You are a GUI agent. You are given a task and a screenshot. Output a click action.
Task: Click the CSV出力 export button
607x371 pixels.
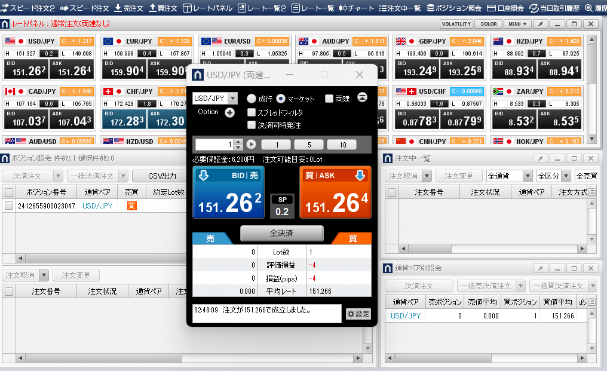pyautogui.click(x=163, y=176)
